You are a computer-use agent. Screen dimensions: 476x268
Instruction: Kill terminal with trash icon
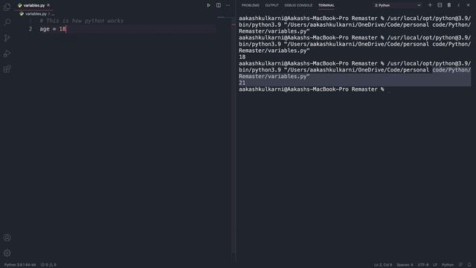coord(449,5)
